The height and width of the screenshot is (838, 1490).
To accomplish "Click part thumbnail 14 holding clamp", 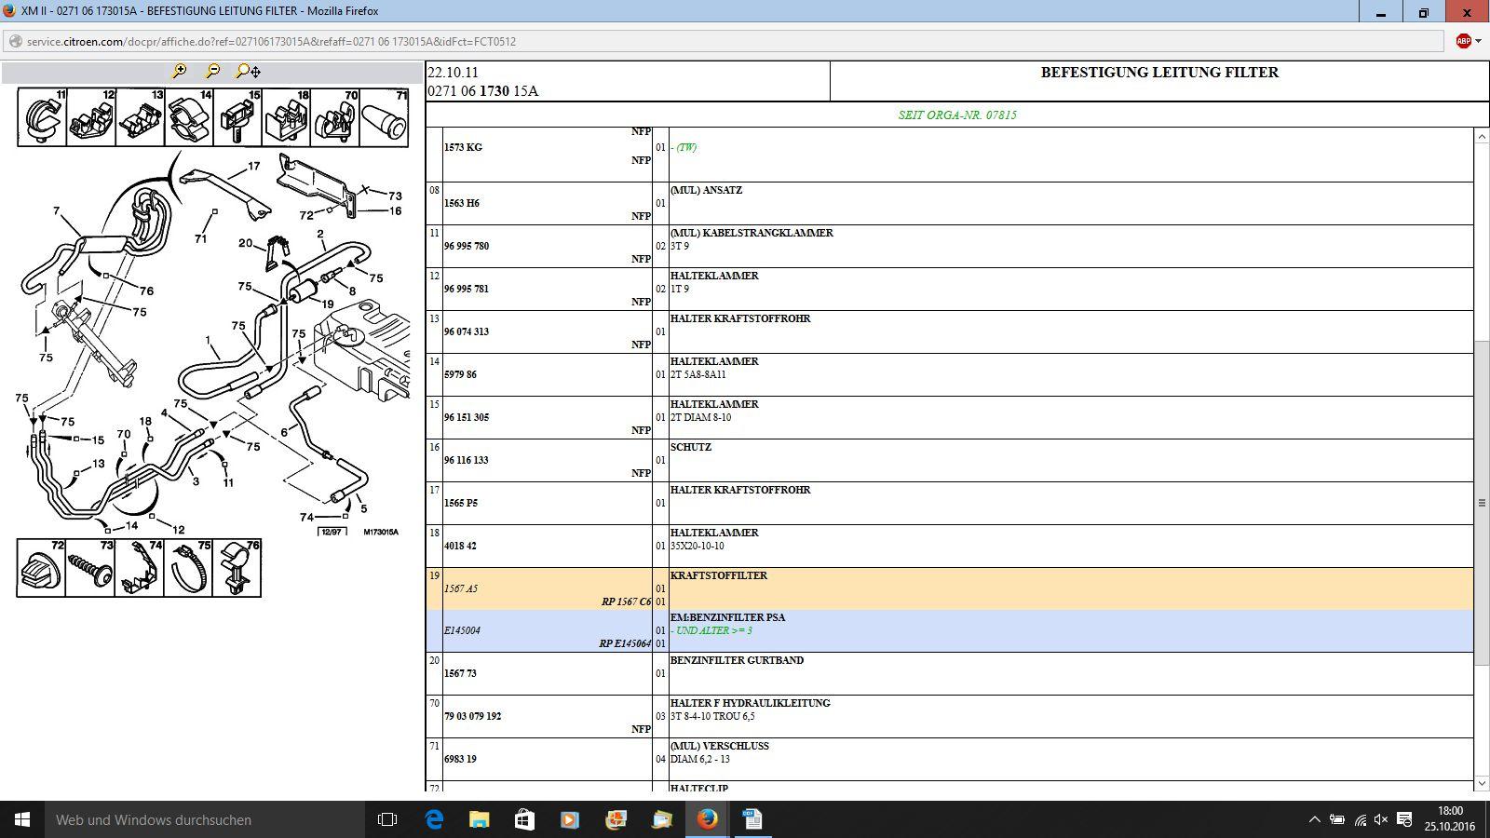I will coord(188,117).
